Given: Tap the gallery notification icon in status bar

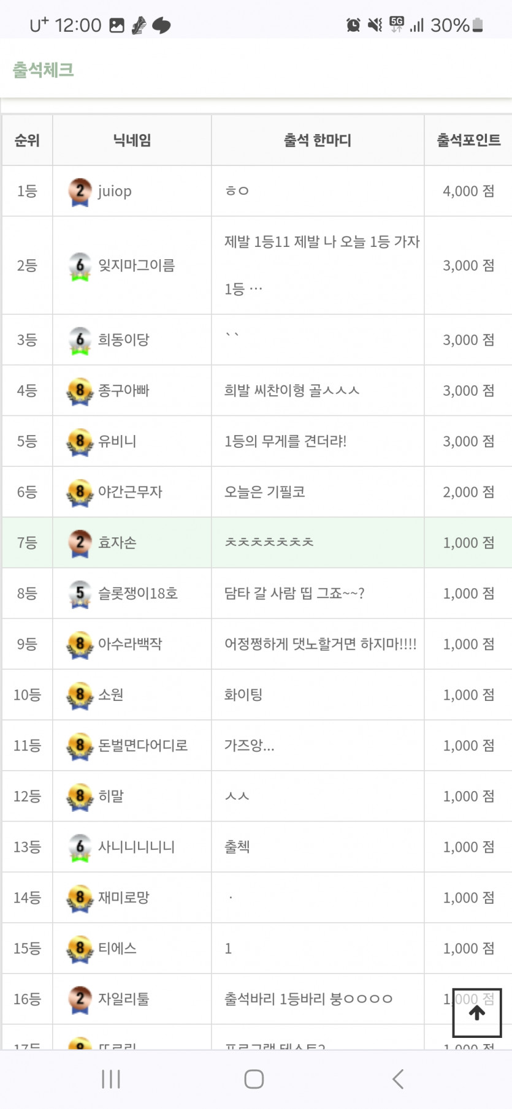Looking at the screenshot, I should [x=117, y=25].
